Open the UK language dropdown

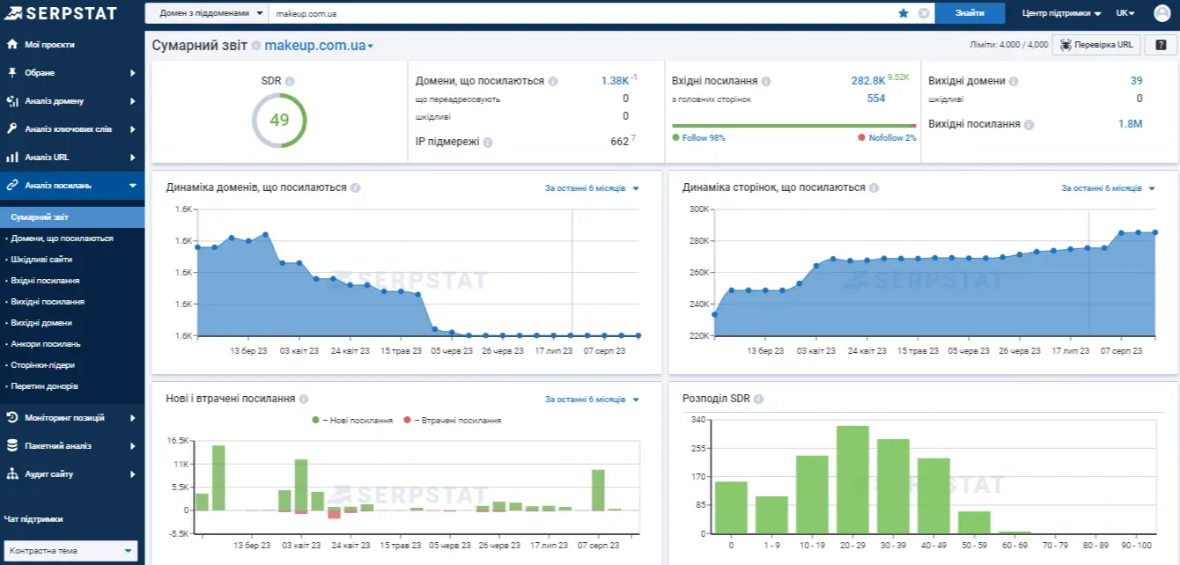[x=1125, y=13]
